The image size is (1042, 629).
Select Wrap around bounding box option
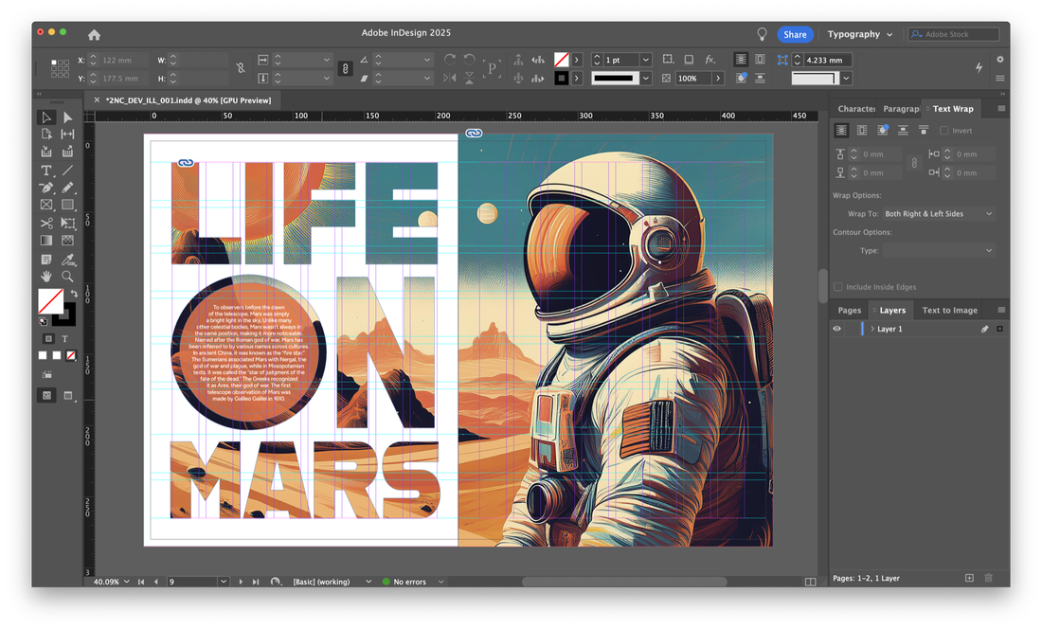[862, 131]
